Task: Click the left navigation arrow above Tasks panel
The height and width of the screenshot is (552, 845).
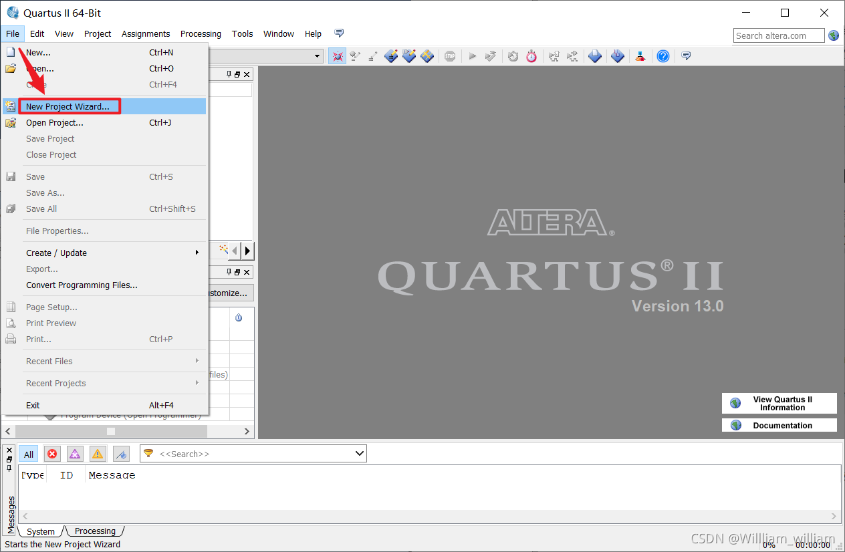Action: click(235, 251)
